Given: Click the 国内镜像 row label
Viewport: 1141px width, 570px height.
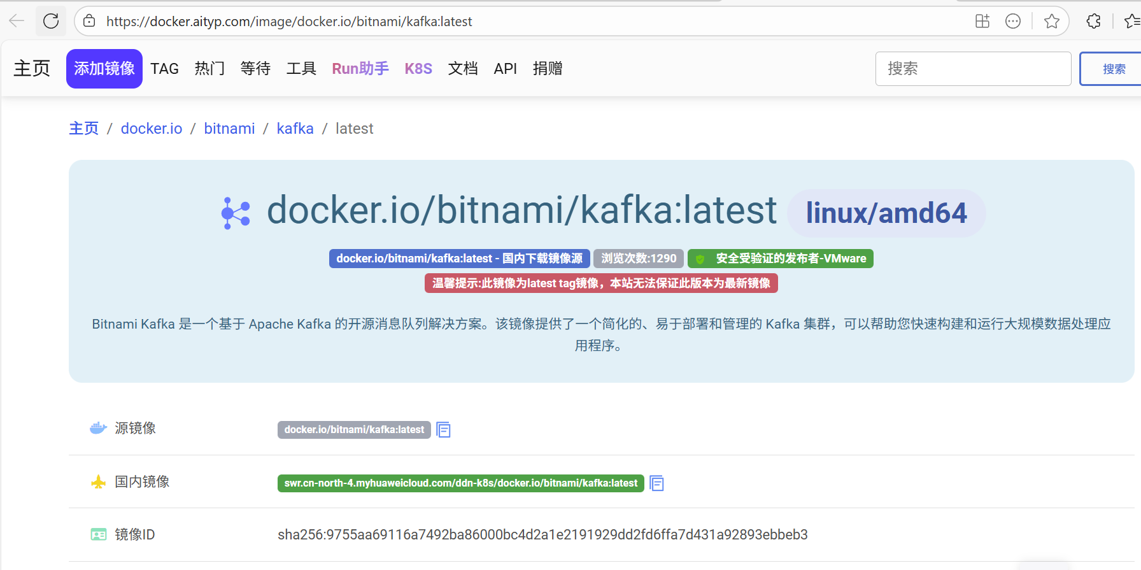Looking at the screenshot, I should (142, 482).
